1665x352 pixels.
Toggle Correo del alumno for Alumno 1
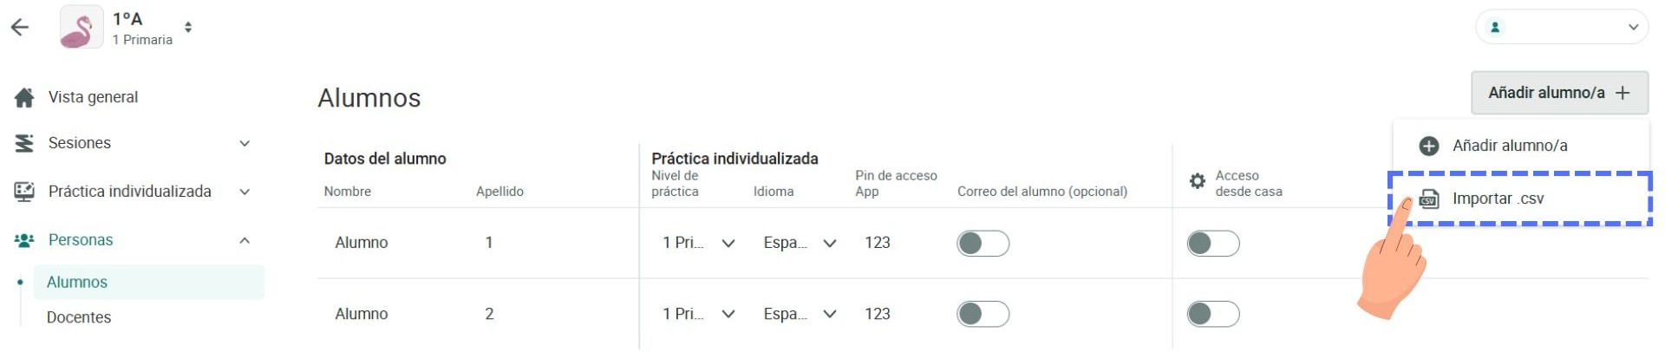(983, 244)
